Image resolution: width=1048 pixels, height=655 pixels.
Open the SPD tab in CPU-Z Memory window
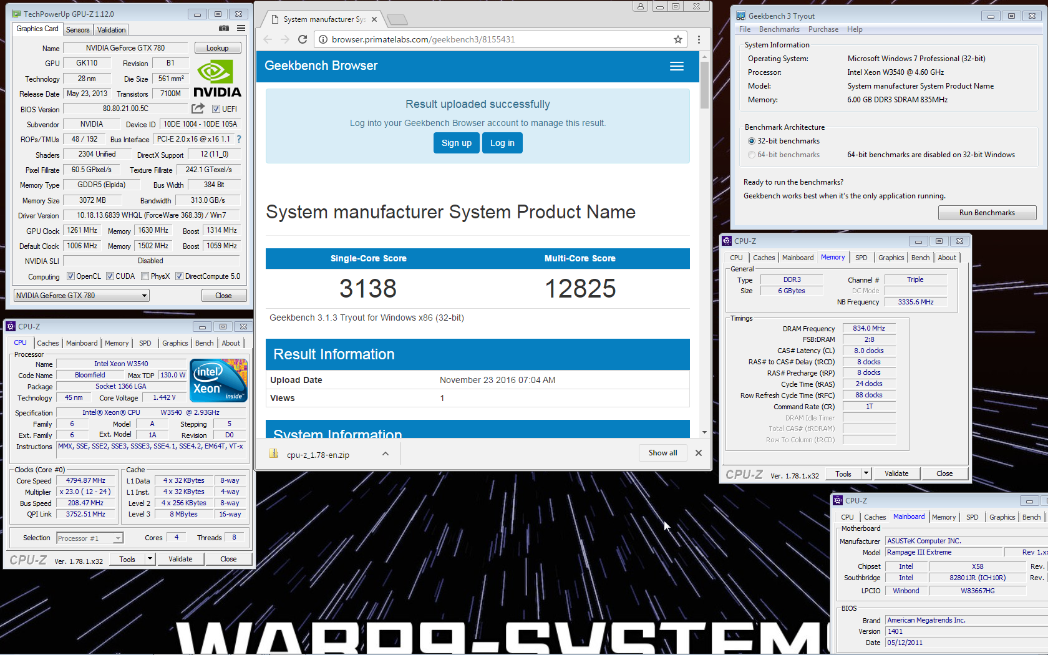861,258
